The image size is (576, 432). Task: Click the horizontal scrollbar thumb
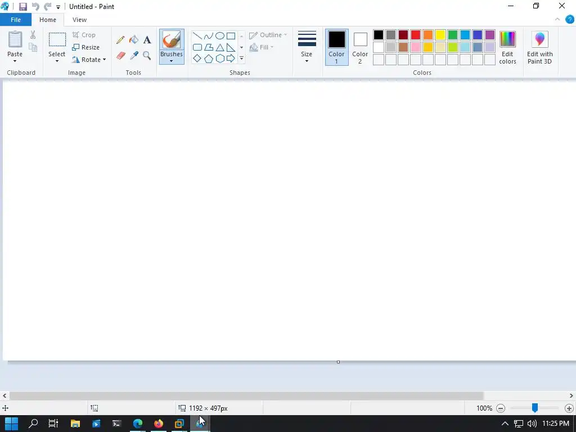pyautogui.click(x=246, y=395)
